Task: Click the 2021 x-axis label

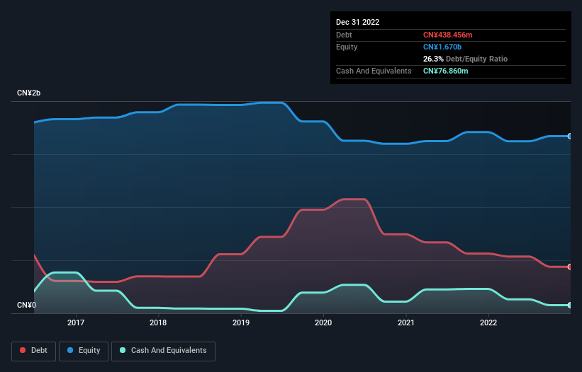Action: pyautogui.click(x=406, y=322)
